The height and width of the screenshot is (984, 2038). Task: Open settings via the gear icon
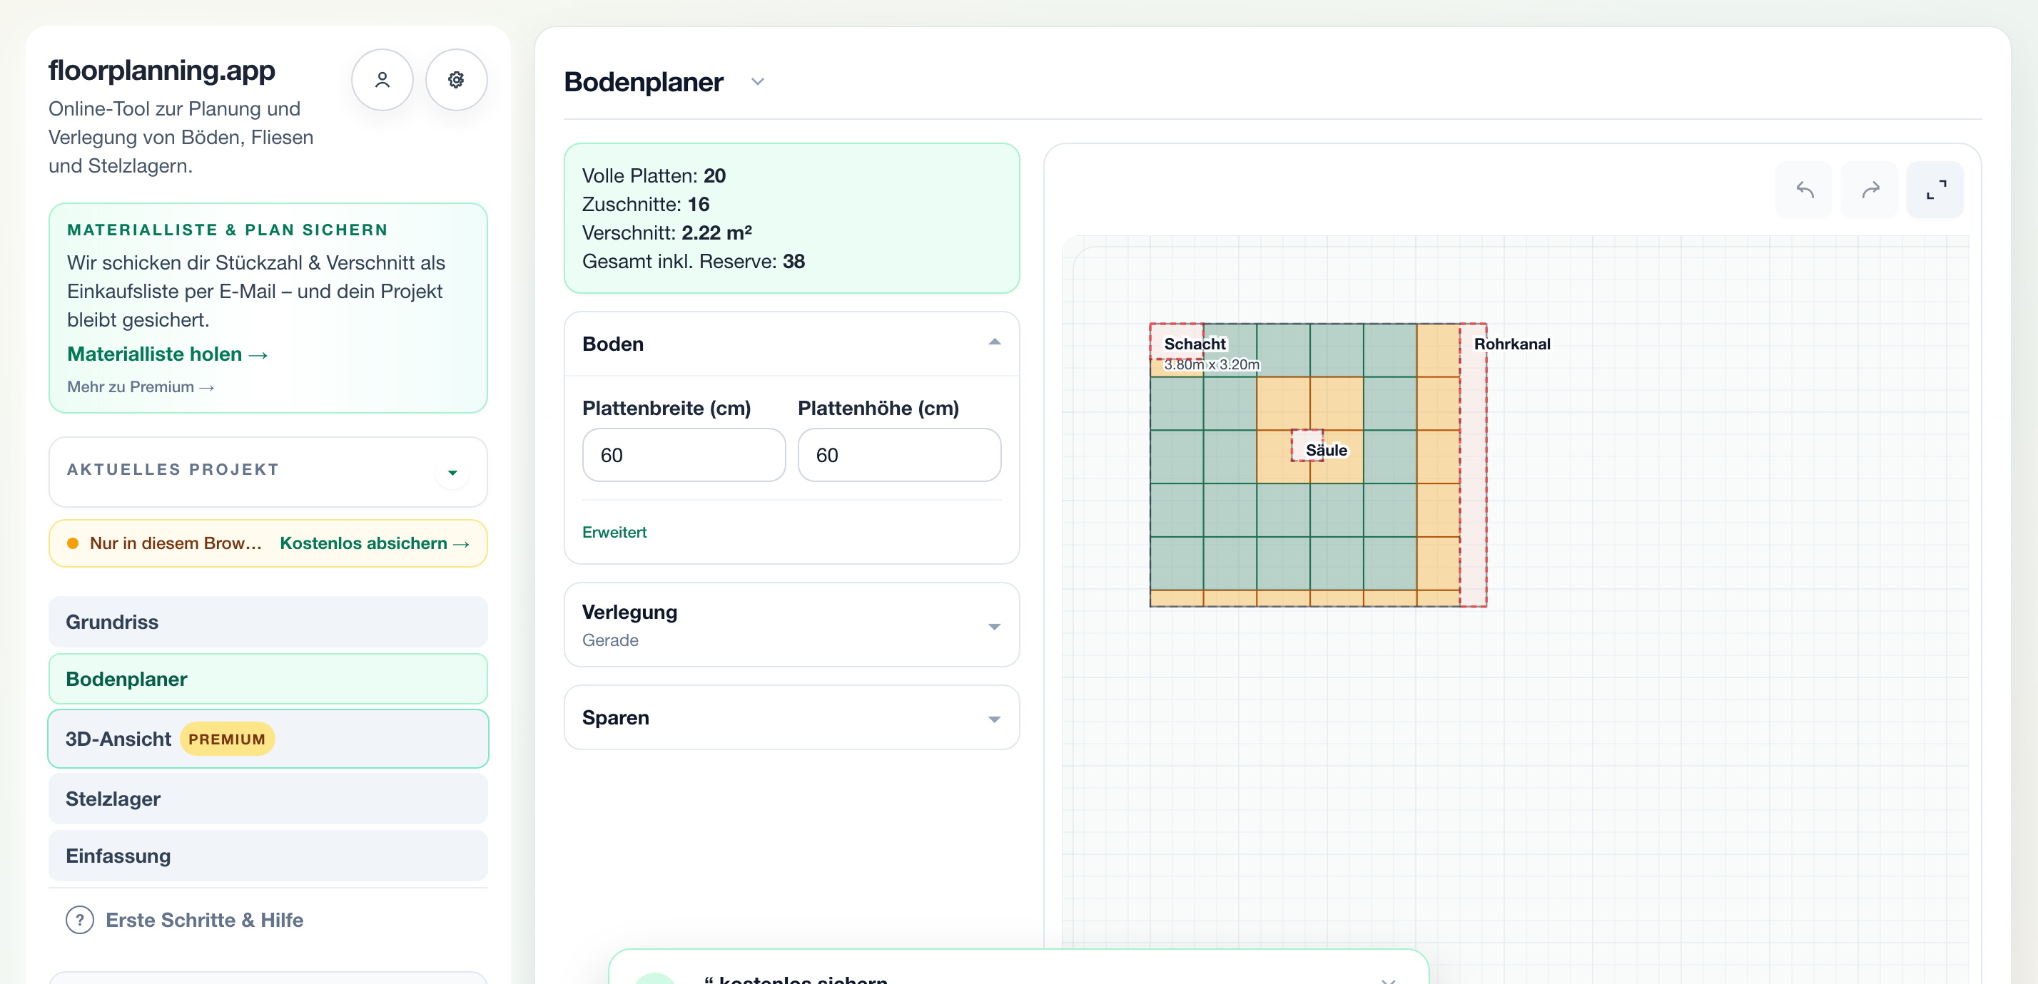[x=457, y=80]
